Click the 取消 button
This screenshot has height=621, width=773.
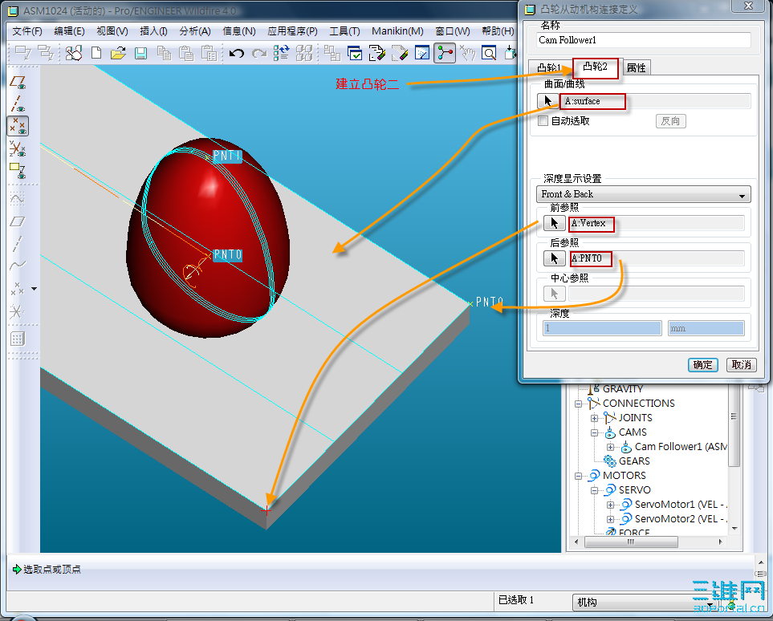[x=741, y=365]
